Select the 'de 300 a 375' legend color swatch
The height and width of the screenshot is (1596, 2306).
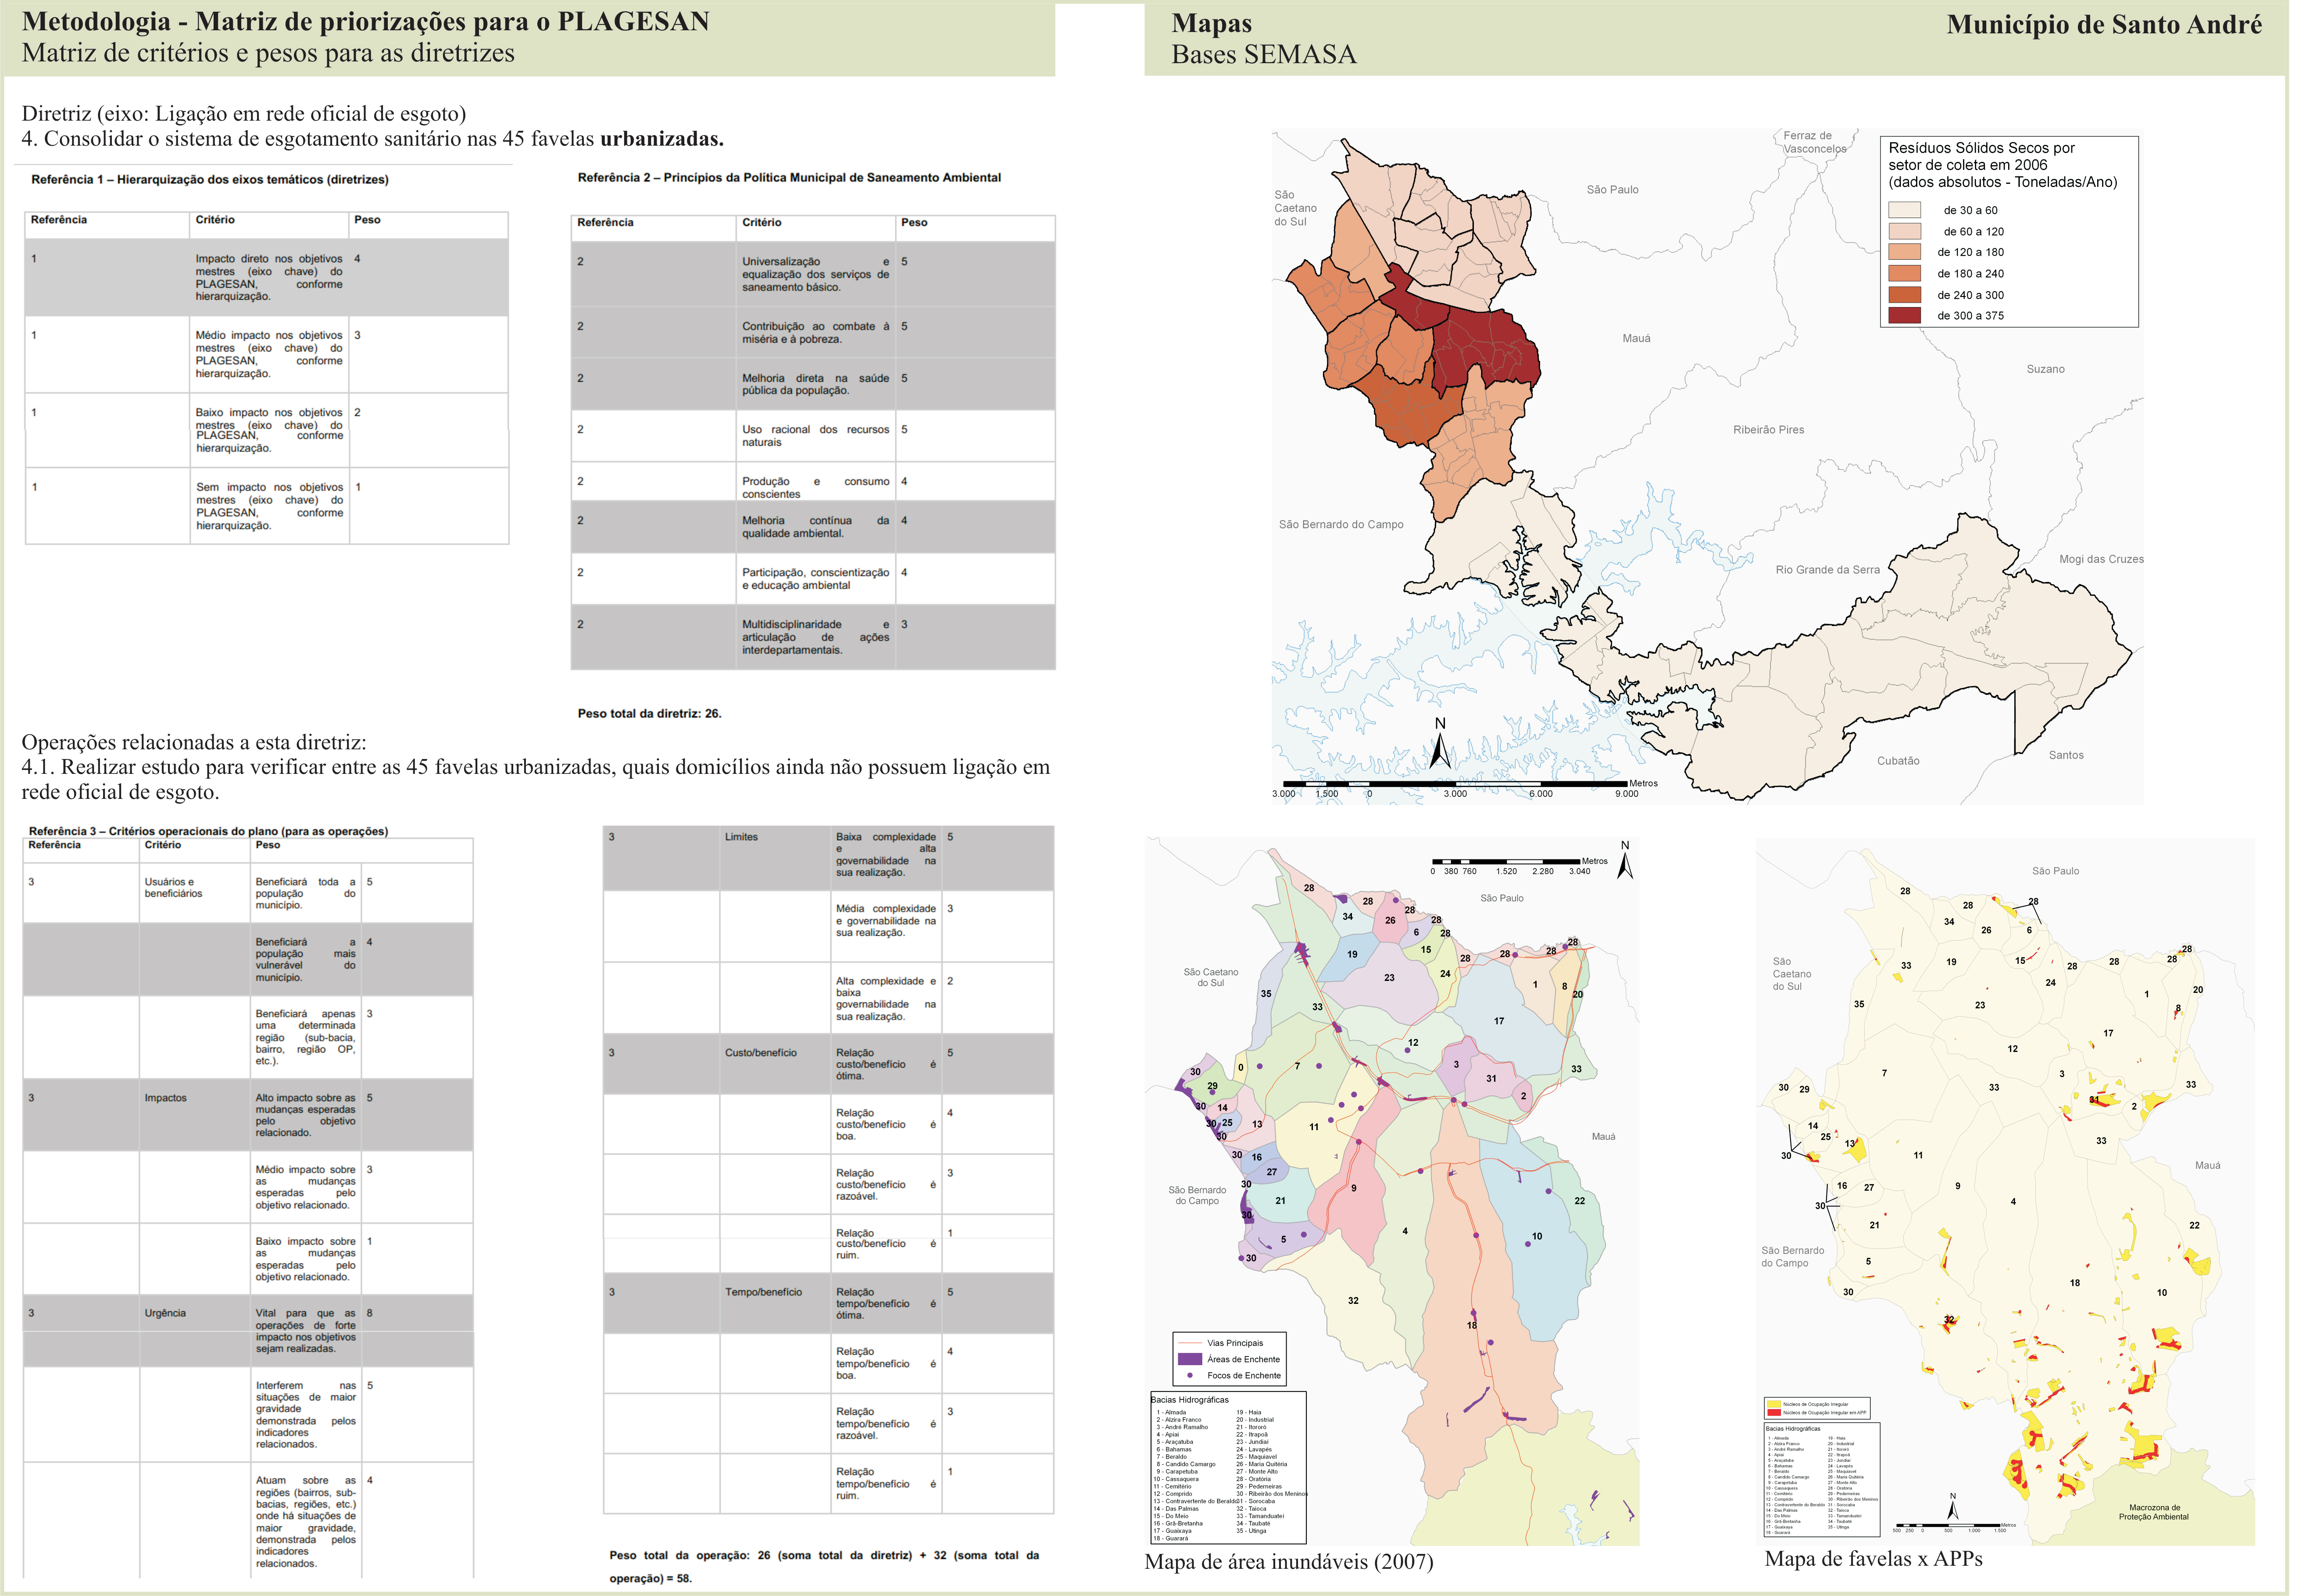tap(1904, 315)
